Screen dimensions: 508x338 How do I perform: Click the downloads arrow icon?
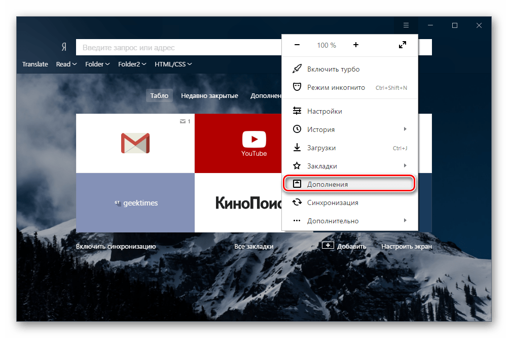[x=297, y=148]
